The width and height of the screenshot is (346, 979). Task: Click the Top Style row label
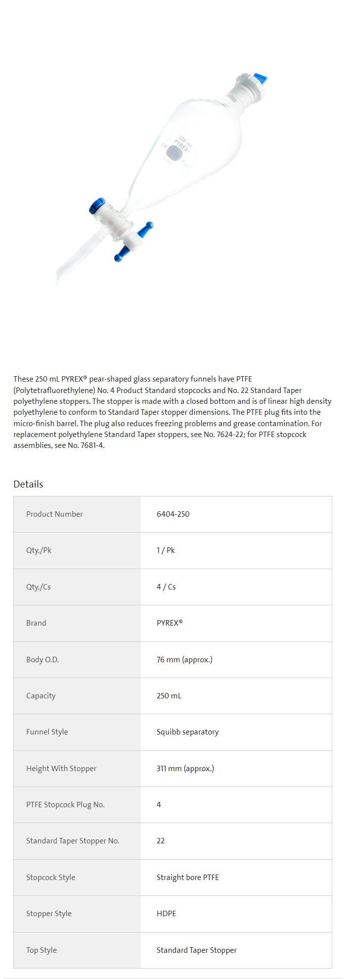(42, 950)
